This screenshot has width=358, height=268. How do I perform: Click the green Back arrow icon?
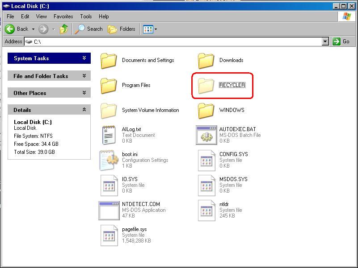[10, 29]
